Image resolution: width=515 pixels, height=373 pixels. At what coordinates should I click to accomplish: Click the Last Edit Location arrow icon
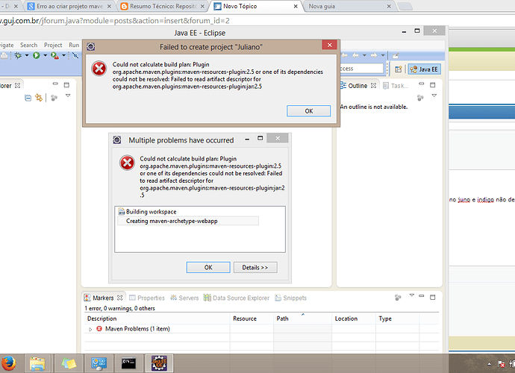coord(344,55)
